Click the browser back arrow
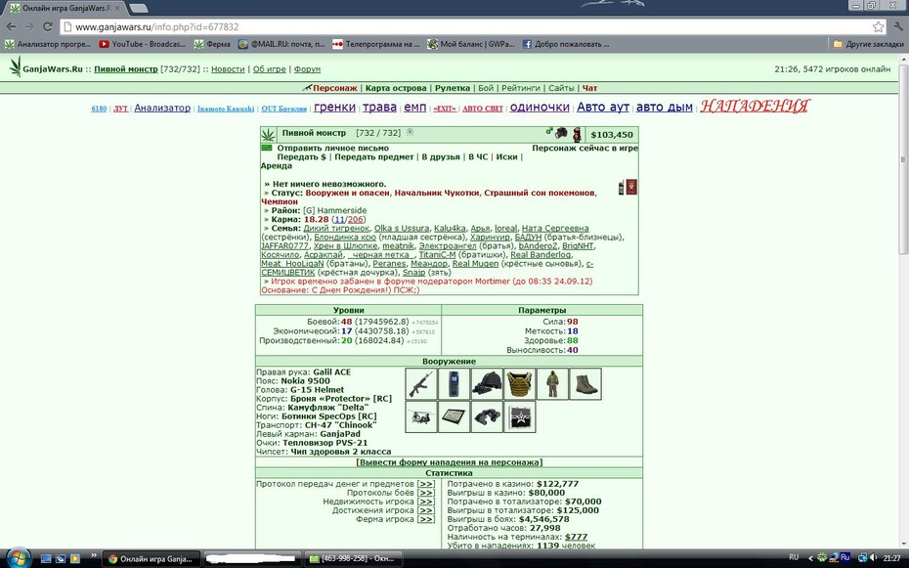The width and height of the screenshot is (909, 568). click(11, 26)
